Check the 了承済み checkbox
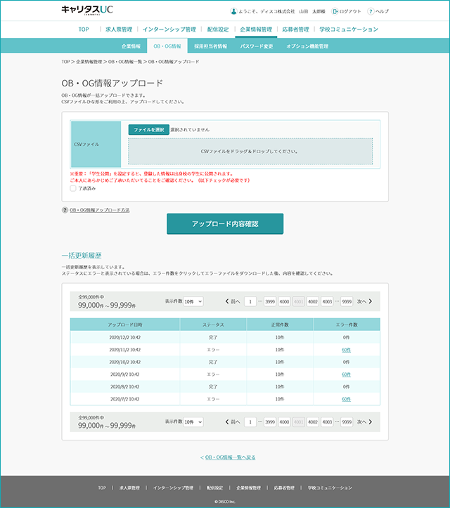Viewport: 450px width, 508px height. pyautogui.click(x=73, y=188)
